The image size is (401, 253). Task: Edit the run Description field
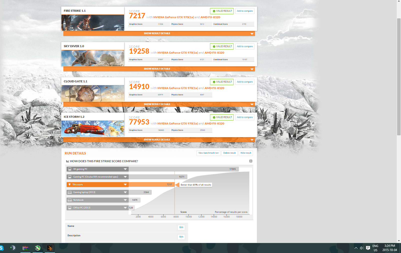pos(181,237)
